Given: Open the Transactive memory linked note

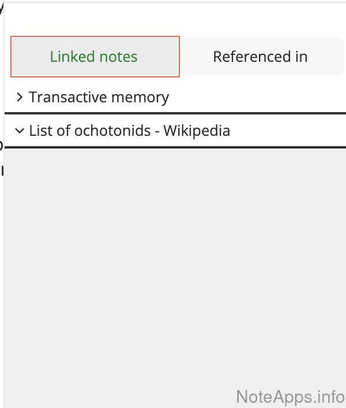Looking at the screenshot, I should pyautogui.click(x=99, y=97).
